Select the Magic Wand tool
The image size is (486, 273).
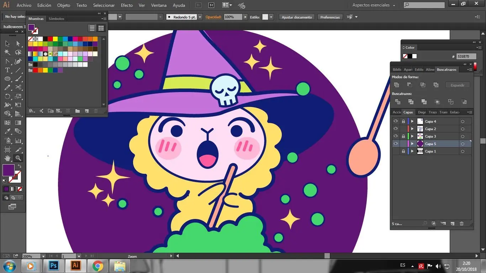7,52
